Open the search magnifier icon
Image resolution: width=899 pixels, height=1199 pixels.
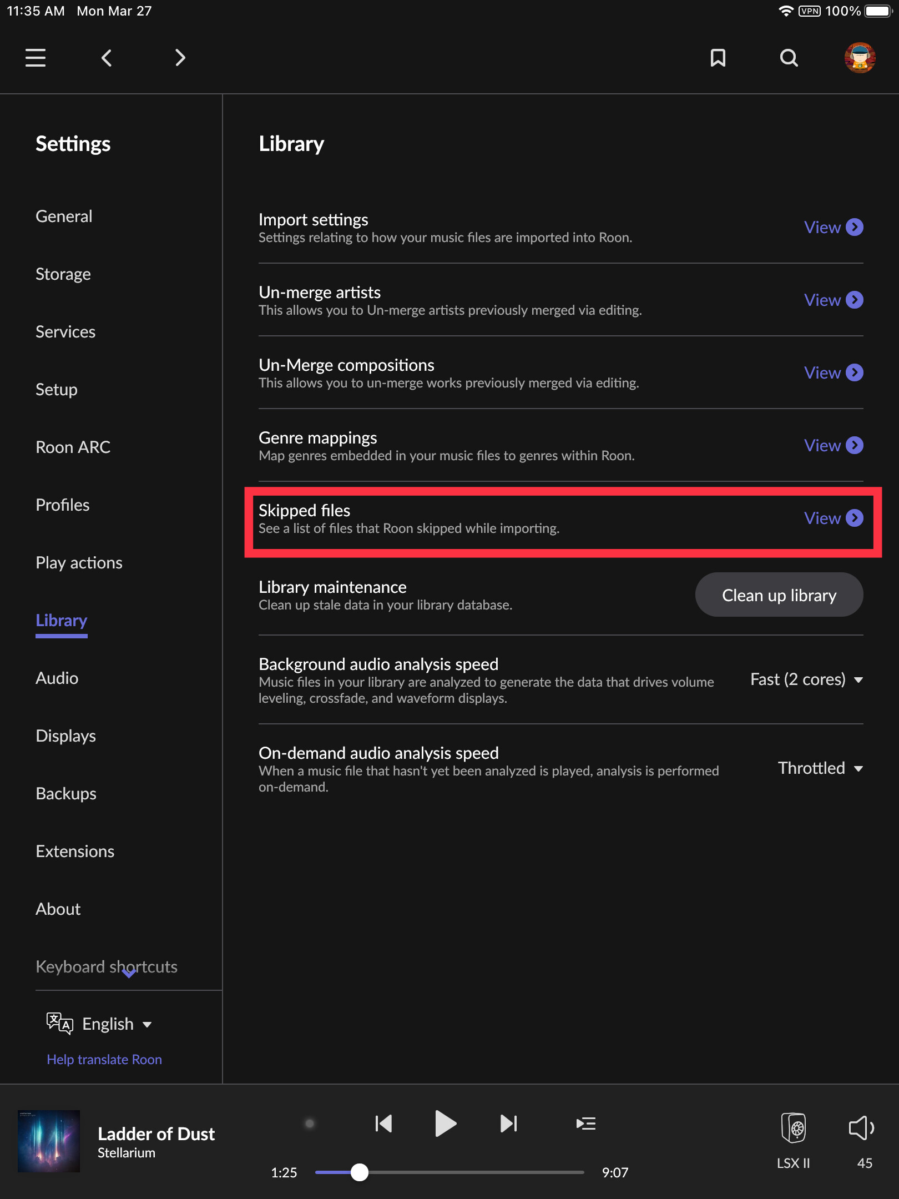pos(789,58)
